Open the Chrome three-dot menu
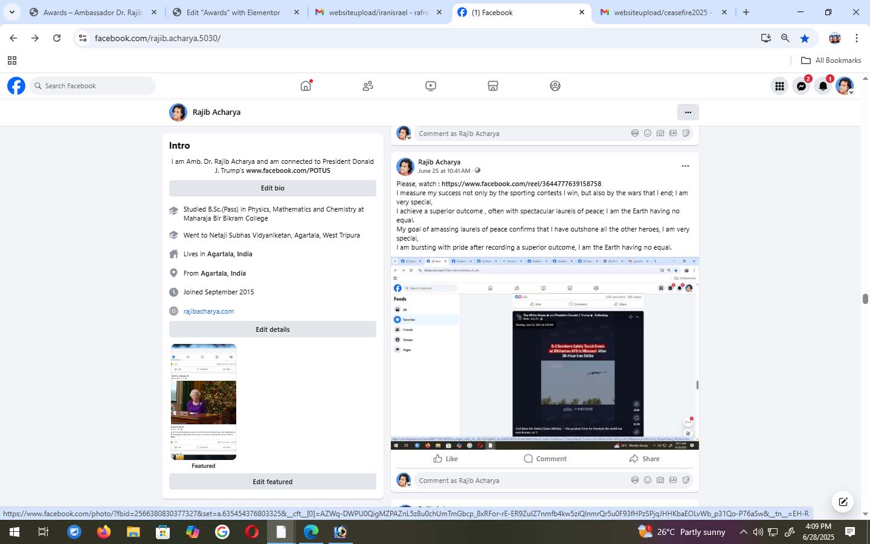870x544 pixels. (857, 38)
